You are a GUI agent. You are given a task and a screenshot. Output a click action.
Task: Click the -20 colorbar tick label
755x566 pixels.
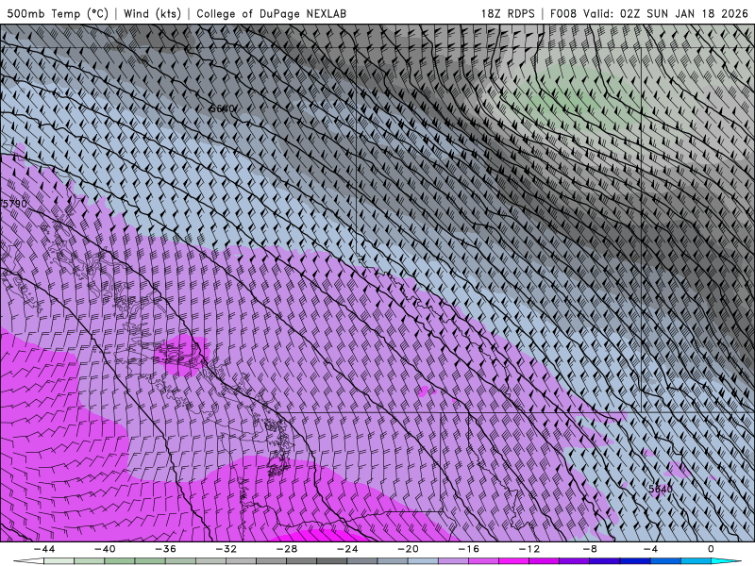409,549
